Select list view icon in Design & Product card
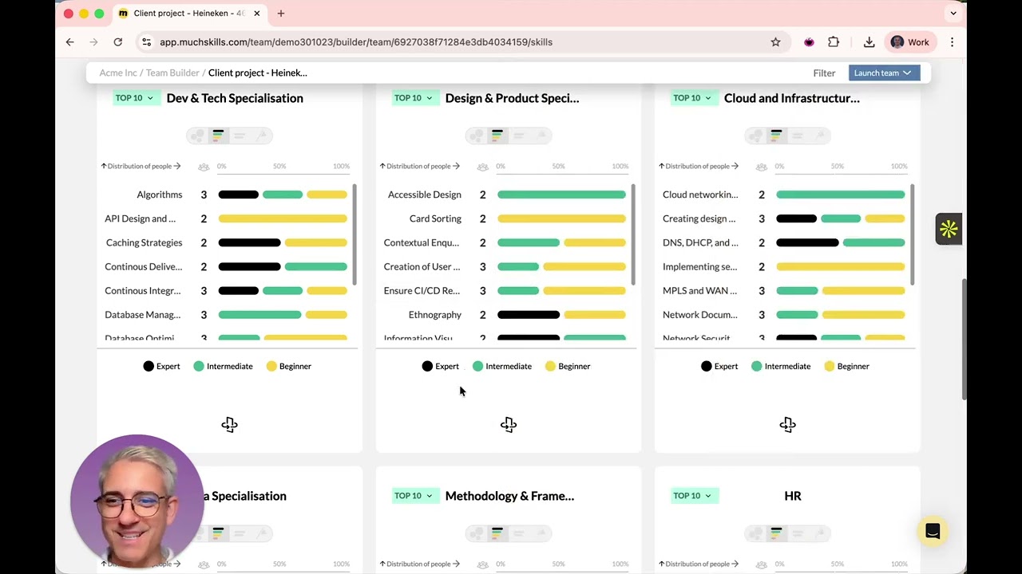Viewport: 1022px width, 574px height. (x=518, y=136)
